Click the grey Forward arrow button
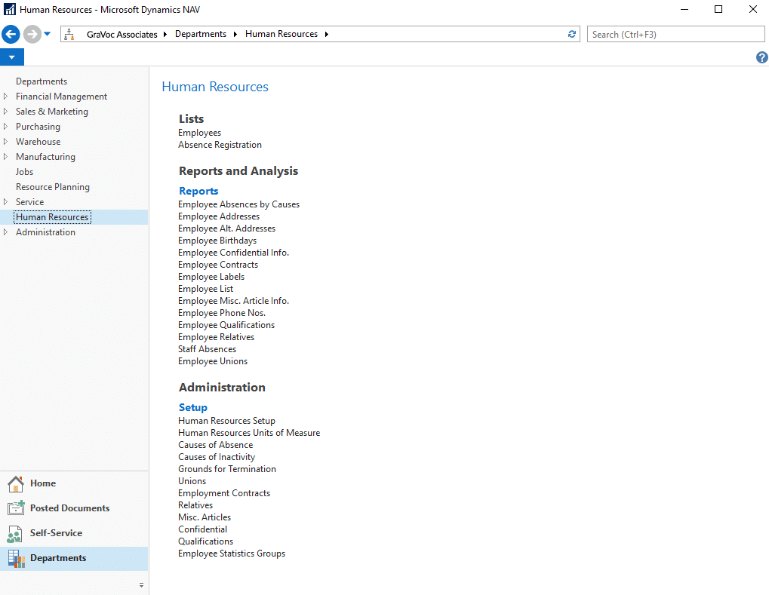This screenshot has width=769, height=595. click(x=32, y=34)
